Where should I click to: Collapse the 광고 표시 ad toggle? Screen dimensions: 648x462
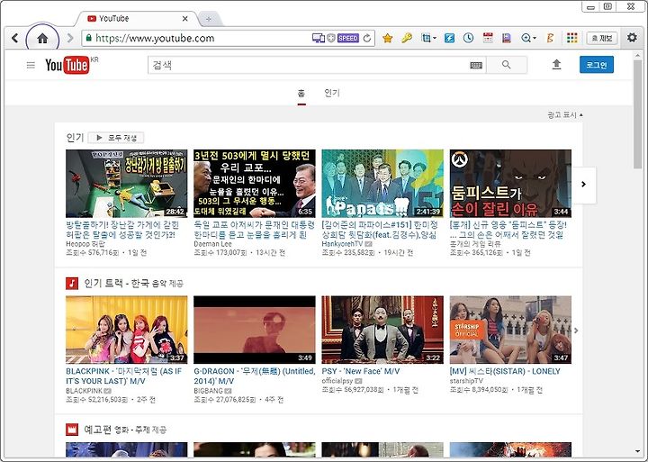565,115
